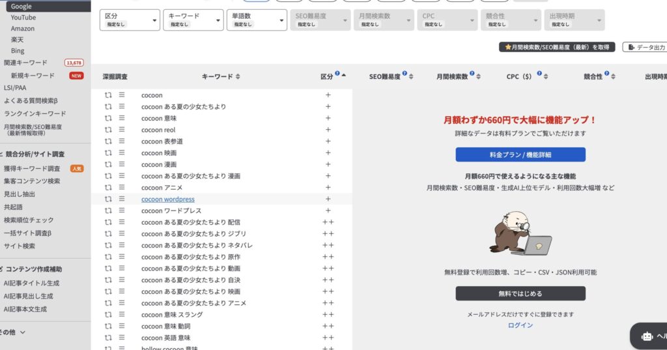
Task: Click the list icon for cocoon 意味 row
Action: pos(122,118)
